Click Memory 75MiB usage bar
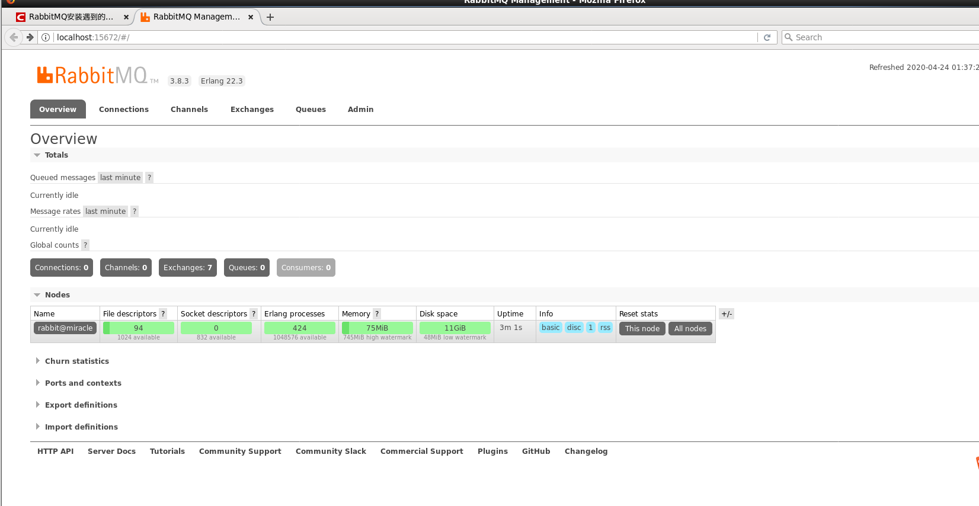 (x=377, y=328)
